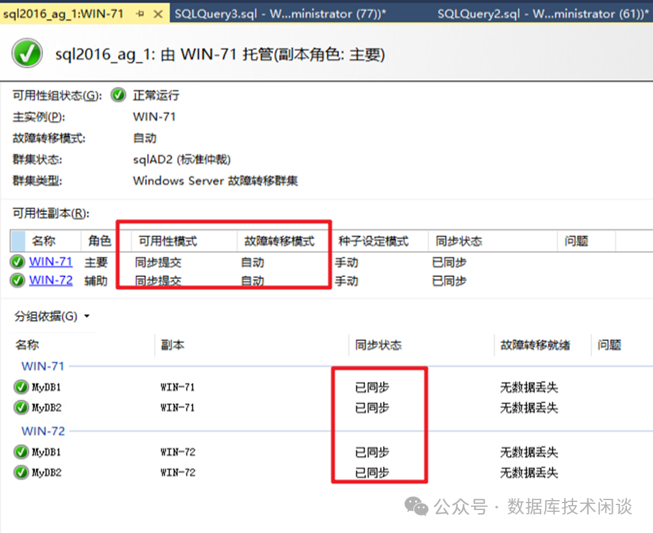This screenshot has width=653, height=533.
Task: Switch to the SQLQuery2.sql tab
Action: pos(543,14)
